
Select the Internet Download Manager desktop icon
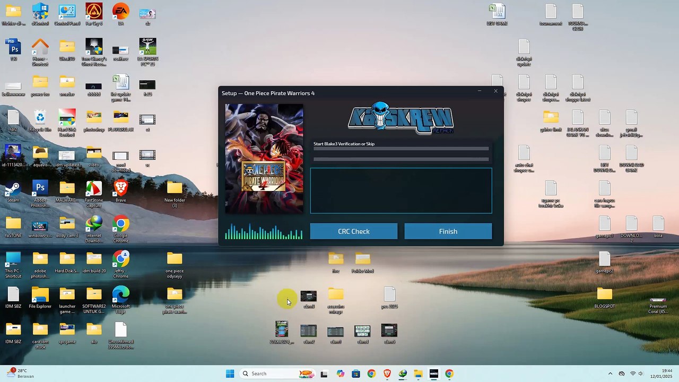pyautogui.click(x=94, y=230)
